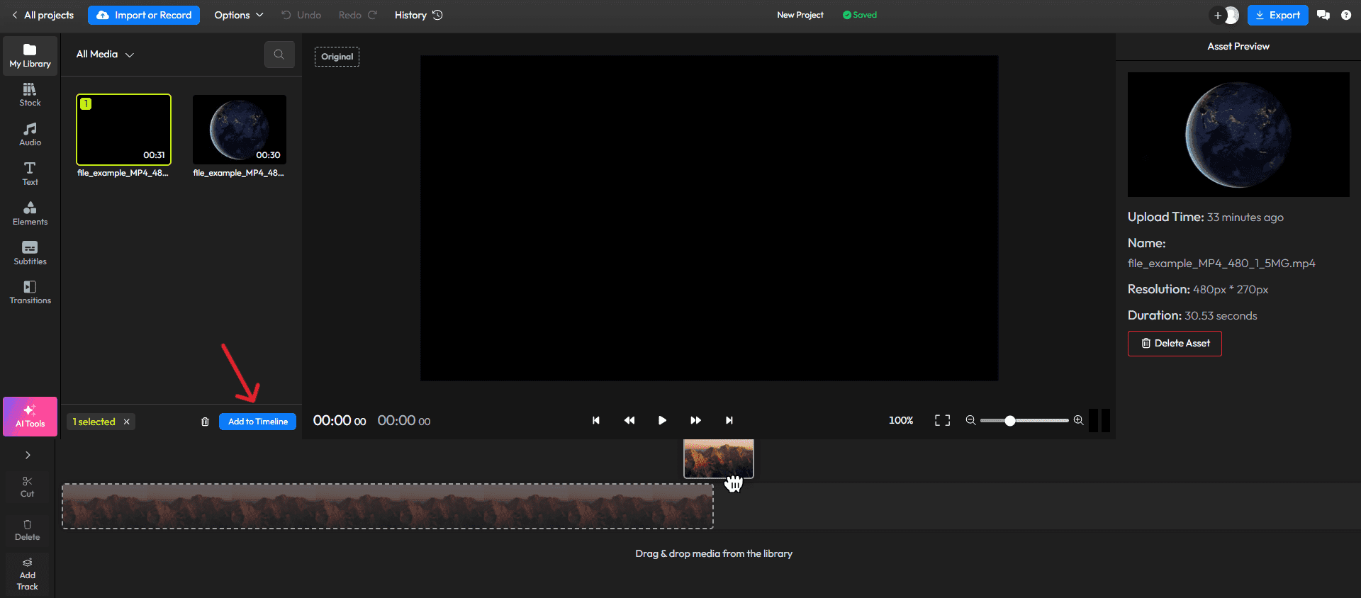Click Add Track in timeline sidebar
Screen dimensions: 1361x598
27,575
